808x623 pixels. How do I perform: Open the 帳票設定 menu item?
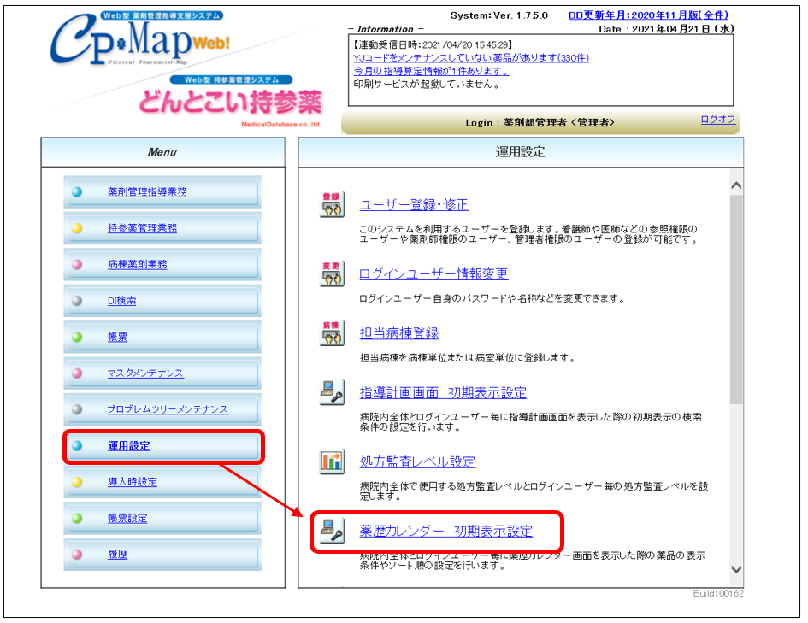[x=127, y=518]
